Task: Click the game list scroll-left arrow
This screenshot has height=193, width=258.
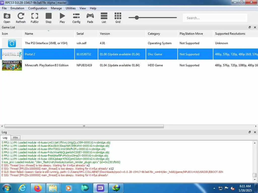Action: (2, 126)
